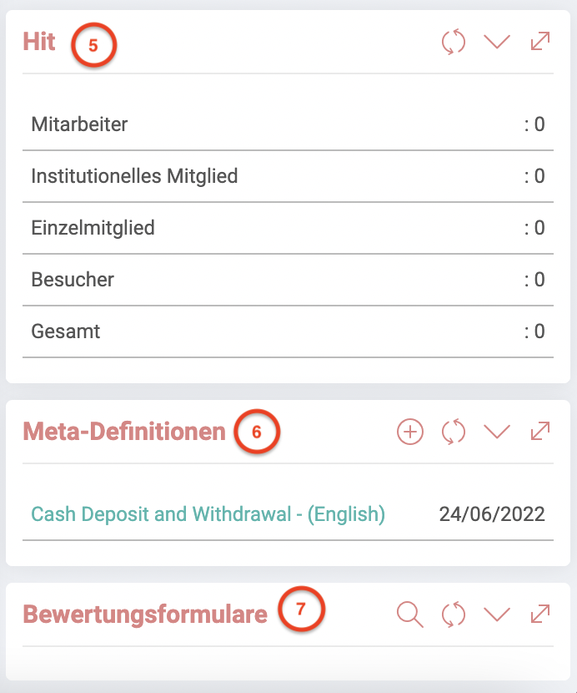Image resolution: width=577 pixels, height=693 pixels.
Task: Collapse the Hit panel with chevron
Action: (497, 42)
